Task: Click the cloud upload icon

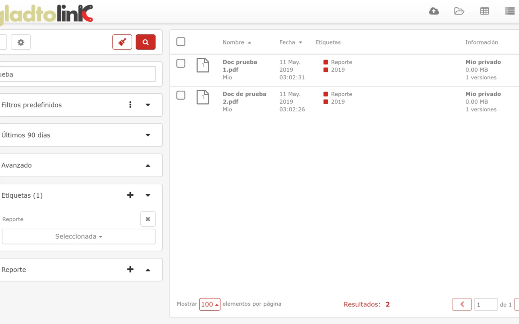Action: pos(434,11)
